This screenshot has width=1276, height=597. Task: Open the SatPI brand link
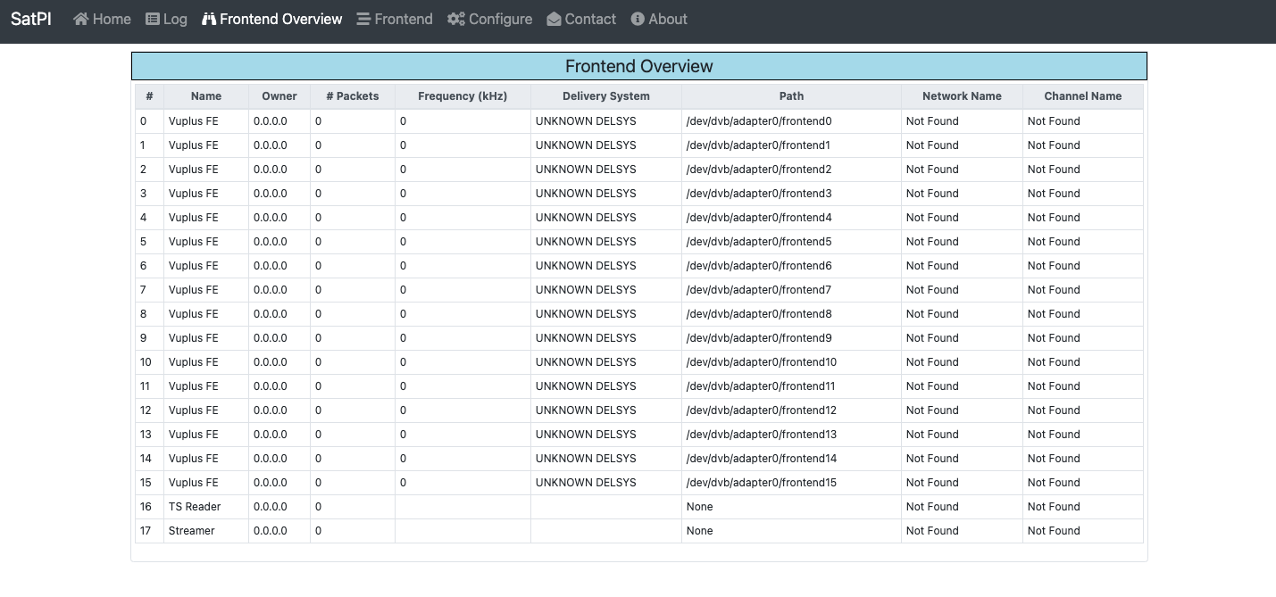click(31, 19)
